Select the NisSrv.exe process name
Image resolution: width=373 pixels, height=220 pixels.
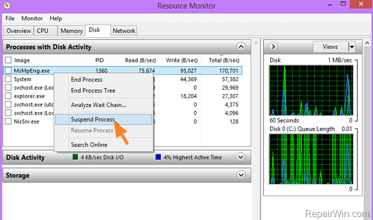tap(26, 121)
